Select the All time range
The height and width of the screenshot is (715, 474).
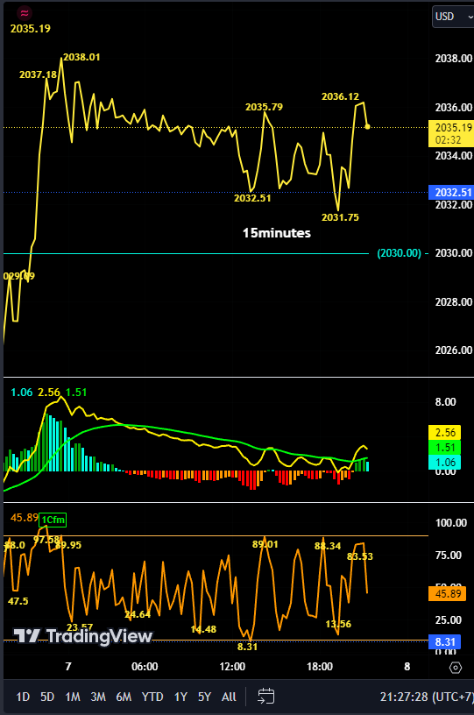(x=229, y=697)
